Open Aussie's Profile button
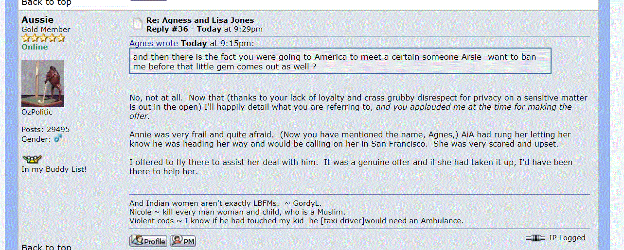 tap(148, 241)
